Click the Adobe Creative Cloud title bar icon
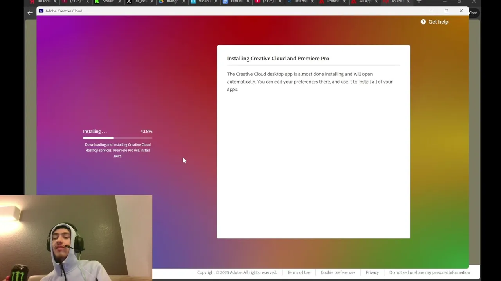Viewport: 501px width, 281px height. click(x=41, y=11)
